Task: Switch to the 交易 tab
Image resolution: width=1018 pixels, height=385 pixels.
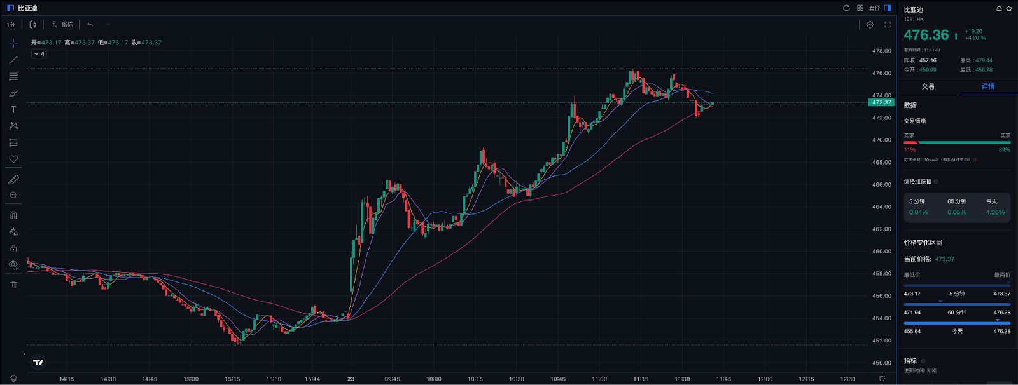Action: coord(928,86)
